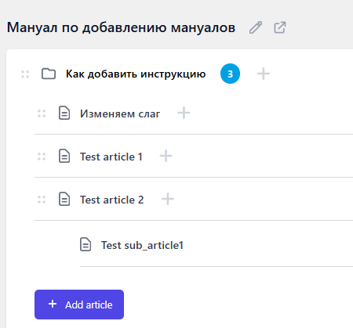Open the Test article 2 entry
Viewport: 353px width, 328px height.
pyautogui.click(x=112, y=200)
